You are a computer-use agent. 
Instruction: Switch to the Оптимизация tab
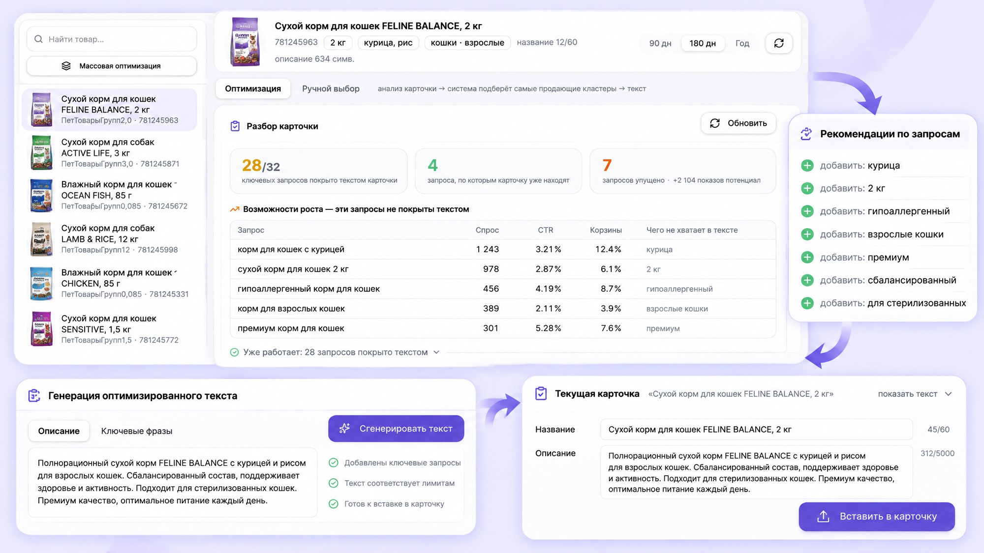tap(253, 89)
